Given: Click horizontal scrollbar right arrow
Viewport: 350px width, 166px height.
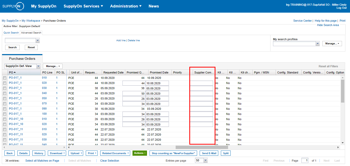Looking at the screenshot, I should tap(338, 147).
